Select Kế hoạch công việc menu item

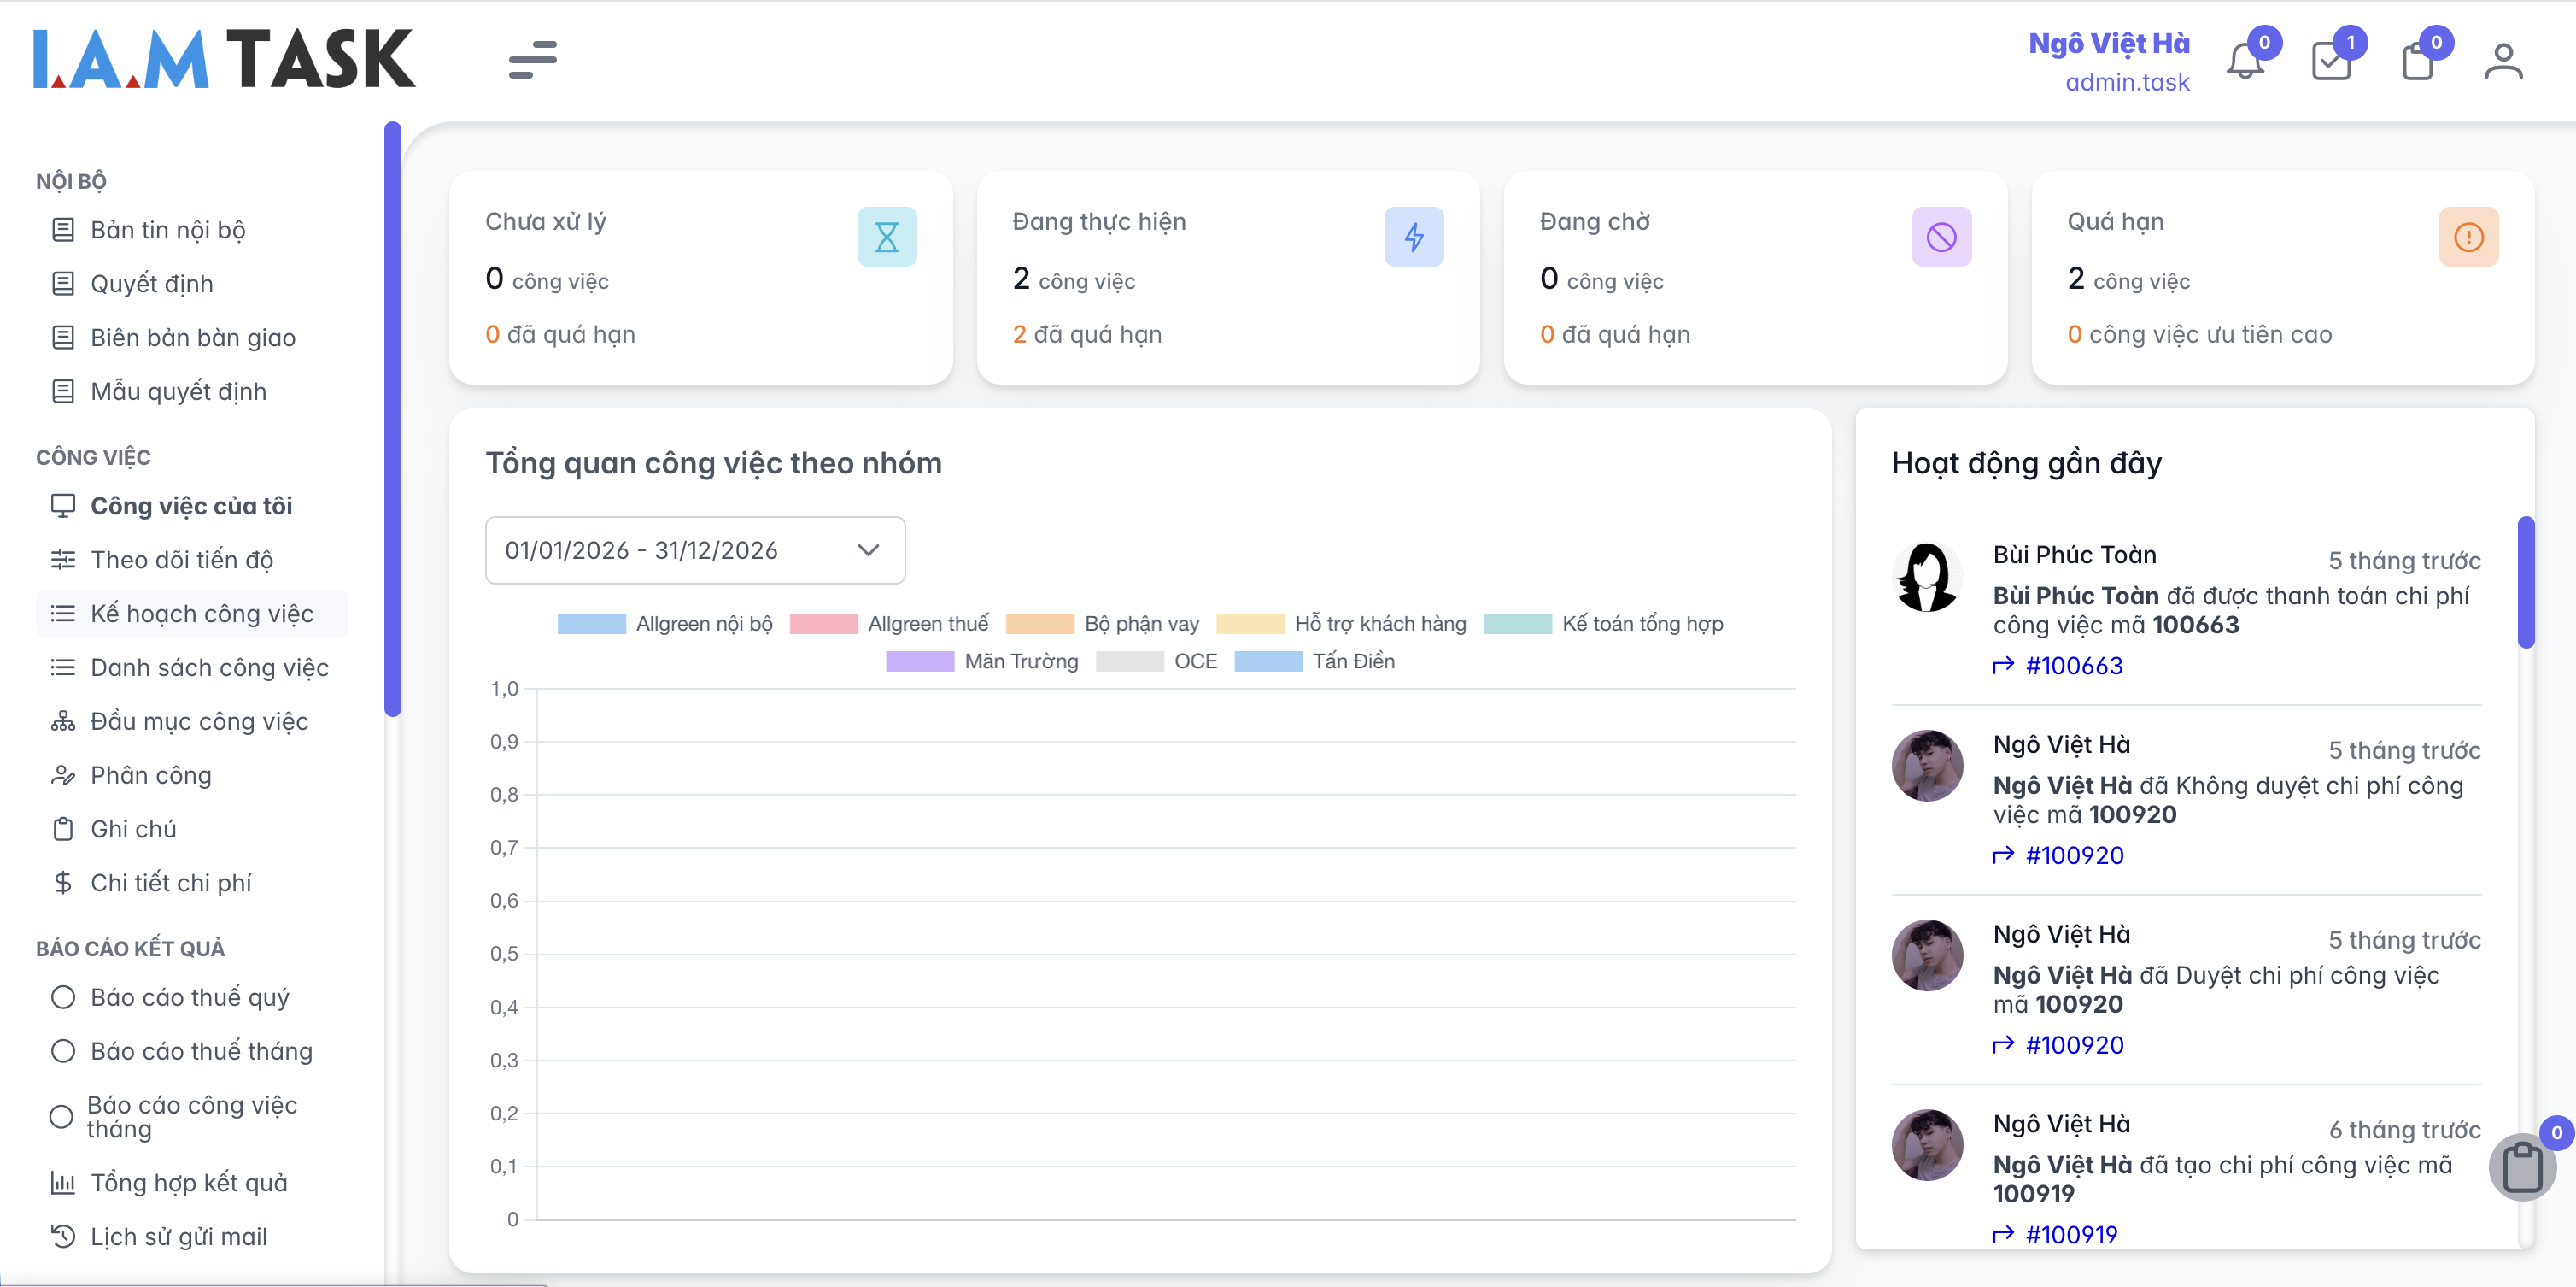[x=201, y=614]
